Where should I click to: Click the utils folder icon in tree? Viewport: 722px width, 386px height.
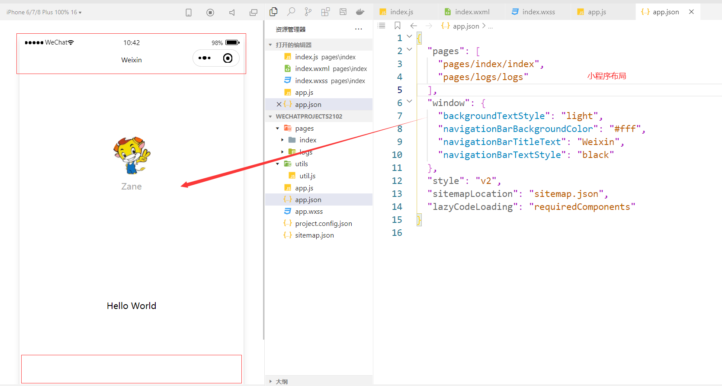point(288,164)
